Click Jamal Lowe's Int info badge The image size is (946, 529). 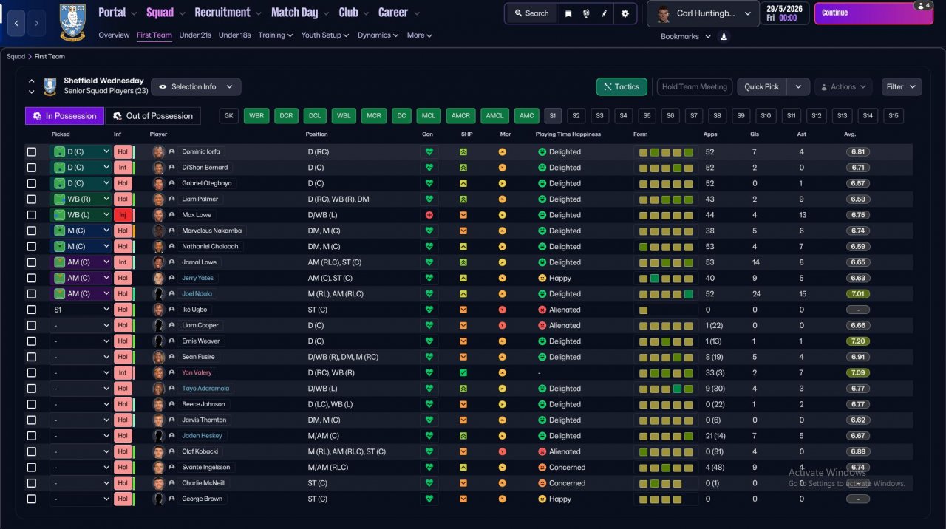click(123, 262)
